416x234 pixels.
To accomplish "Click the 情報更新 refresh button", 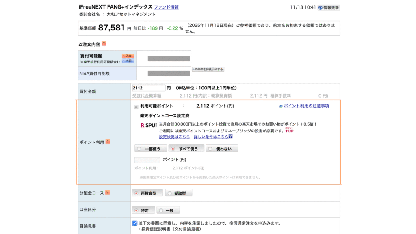I will tap(329, 7).
